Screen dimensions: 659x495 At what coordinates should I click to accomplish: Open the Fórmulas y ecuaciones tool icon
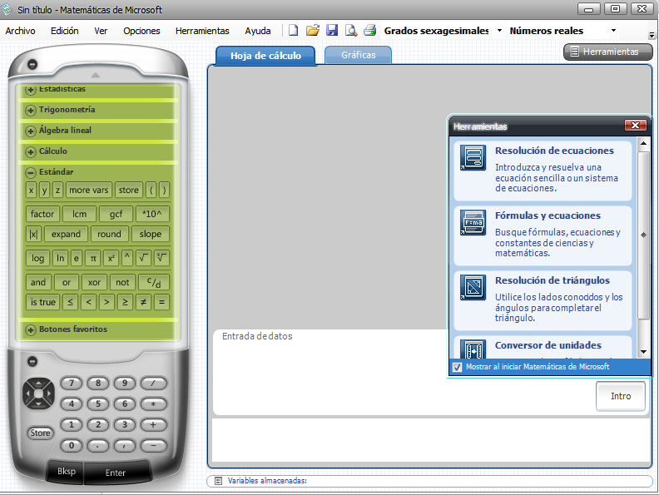coord(473,222)
